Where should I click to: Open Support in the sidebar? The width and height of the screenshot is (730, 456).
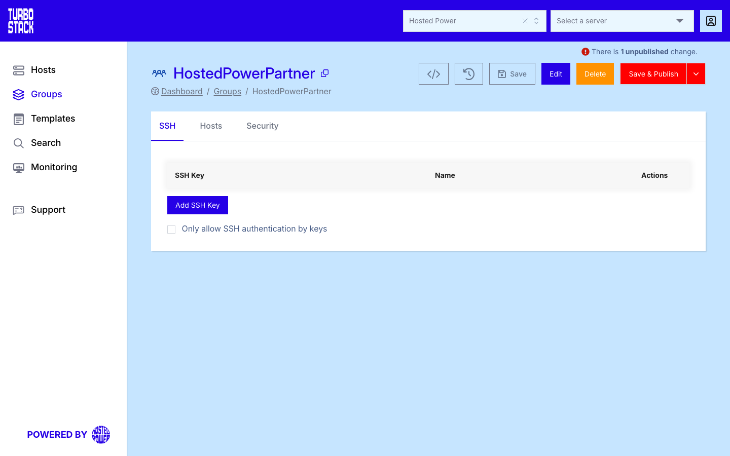[x=39, y=210]
